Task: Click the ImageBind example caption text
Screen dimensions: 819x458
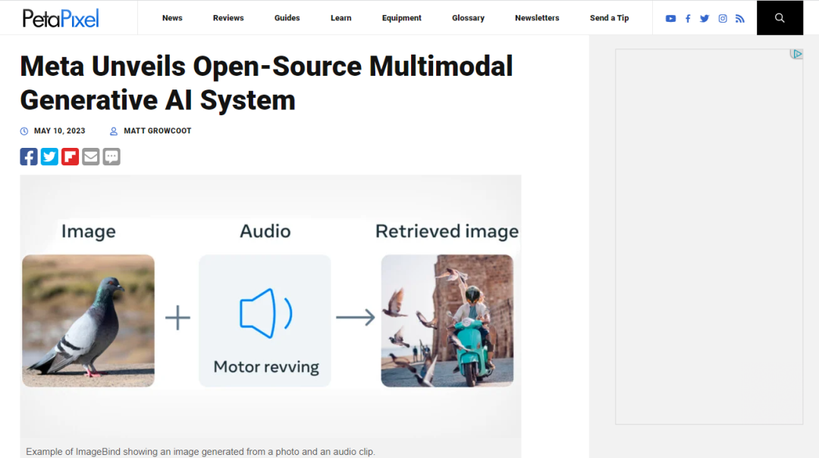Action: (x=200, y=452)
